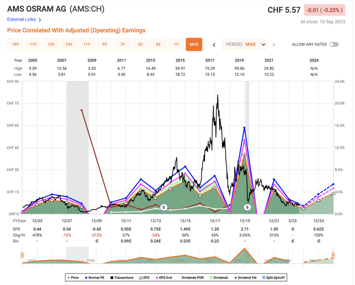Toggle Dividend Yld series in legend
The width and height of the screenshot is (355, 285).
pyautogui.click(x=245, y=278)
